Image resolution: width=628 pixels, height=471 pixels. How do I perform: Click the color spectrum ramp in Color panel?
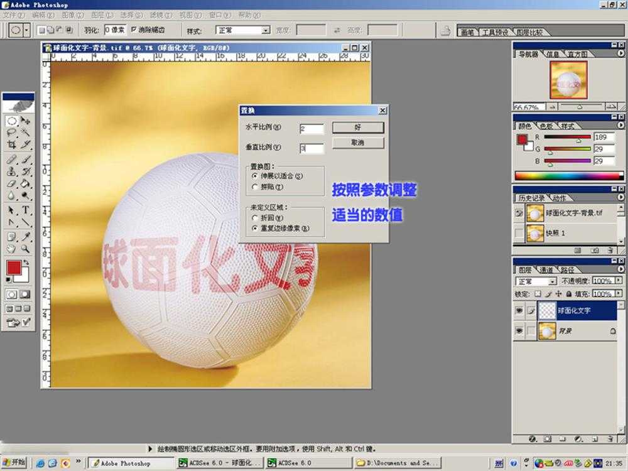(x=569, y=176)
